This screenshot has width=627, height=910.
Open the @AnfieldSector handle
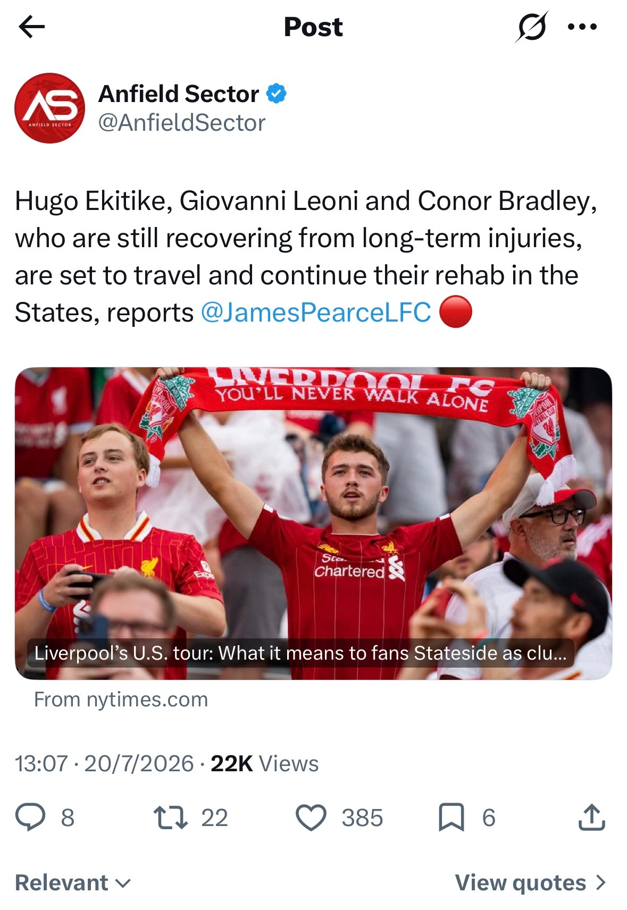pos(182,123)
